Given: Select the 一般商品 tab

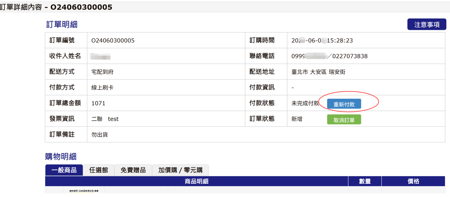Looking at the screenshot, I should [64, 170].
